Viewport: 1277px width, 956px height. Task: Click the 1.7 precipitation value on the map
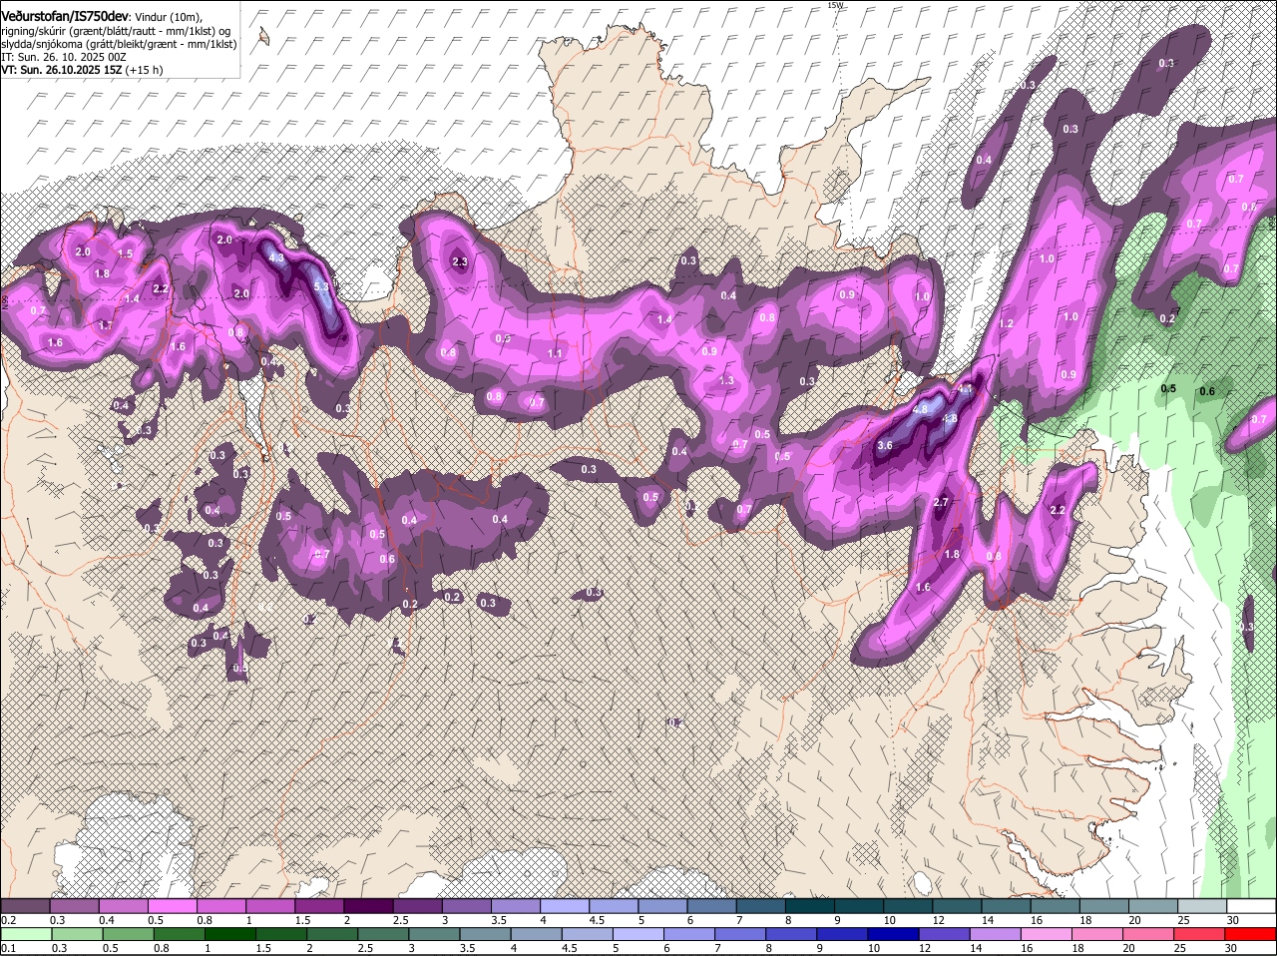pyautogui.click(x=105, y=325)
